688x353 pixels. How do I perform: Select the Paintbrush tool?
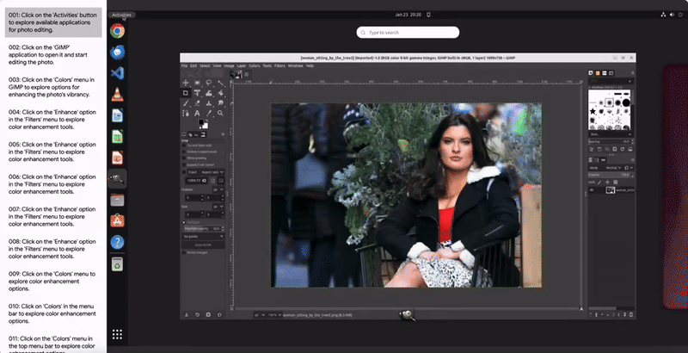186,103
